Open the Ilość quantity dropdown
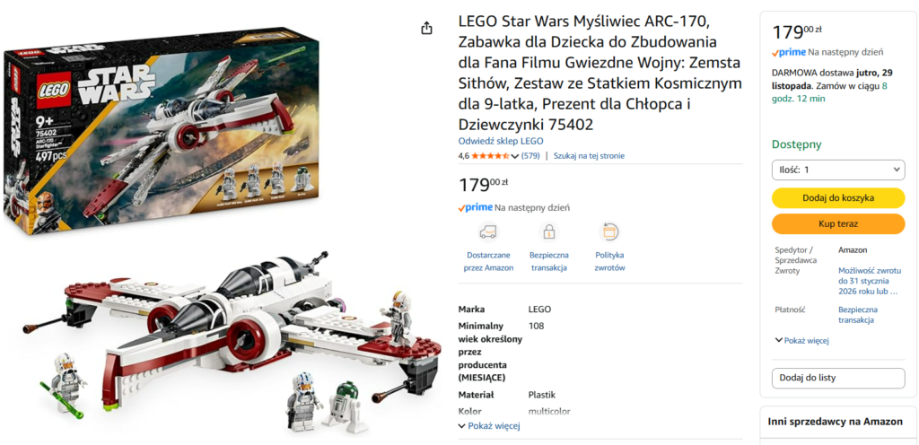Image resolution: width=919 pixels, height=445 pixels. click(x=838, y=170)
